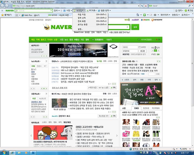The width and height of the screenshot is (194, 155).
Task: Click the MY 뉴스 설정 button
Action: click(103, 88)
